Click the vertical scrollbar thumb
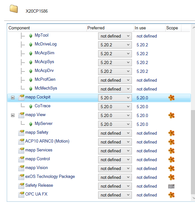 (193, 152)
